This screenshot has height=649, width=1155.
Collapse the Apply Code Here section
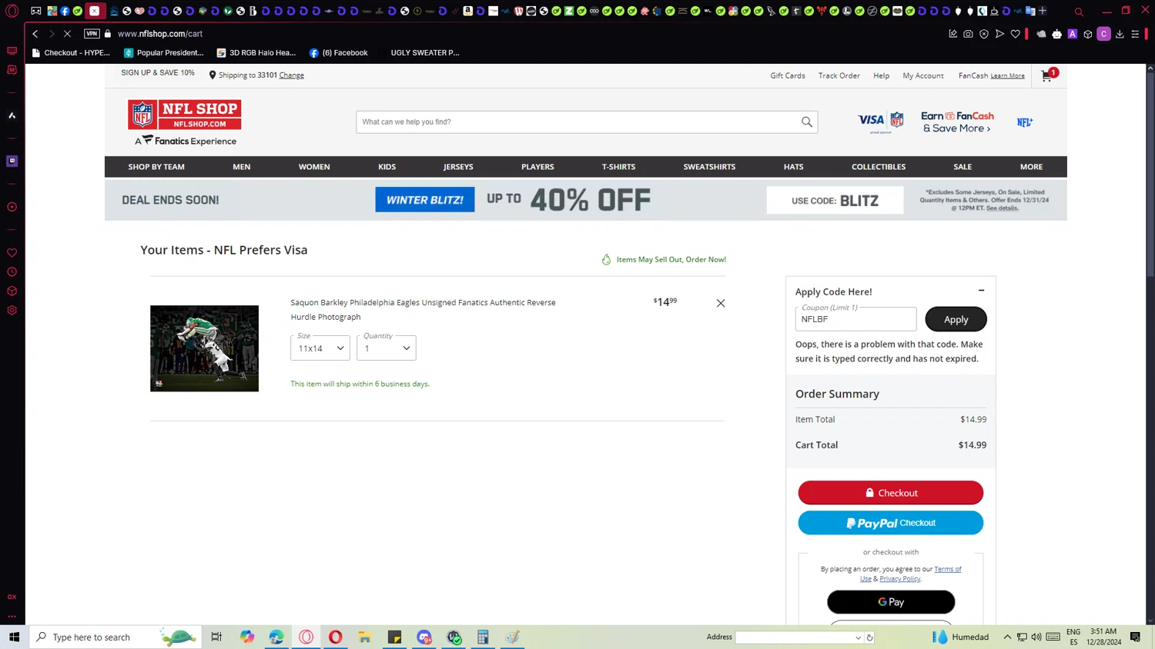tap(981, 291)
